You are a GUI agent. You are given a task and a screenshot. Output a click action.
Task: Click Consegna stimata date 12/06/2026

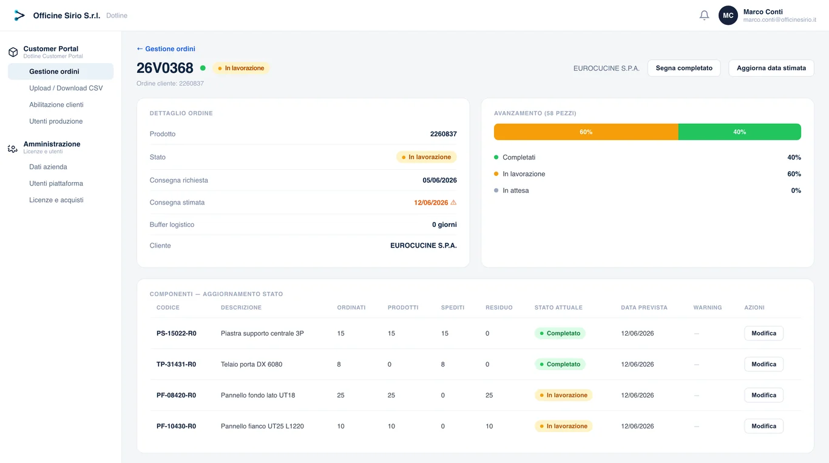pos(431,203)
